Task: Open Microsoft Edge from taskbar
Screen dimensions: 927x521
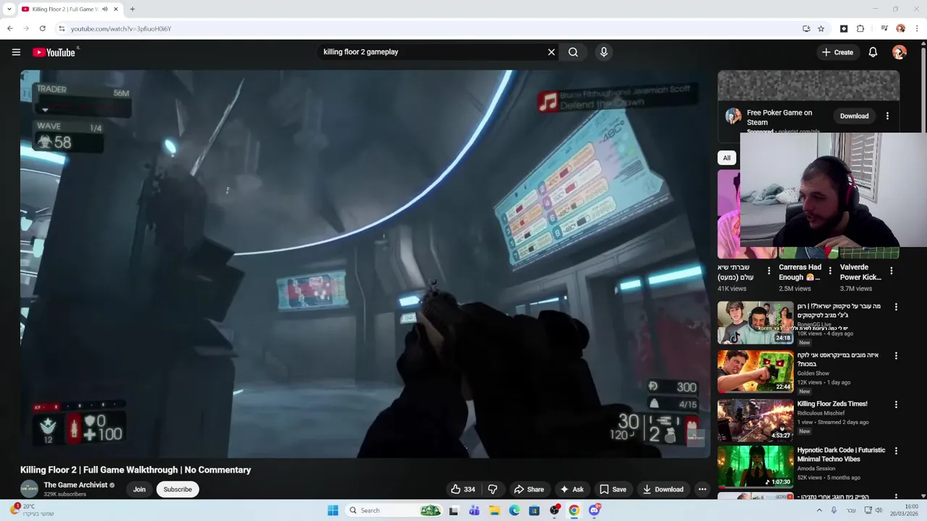Action: (x=514, y=510)
